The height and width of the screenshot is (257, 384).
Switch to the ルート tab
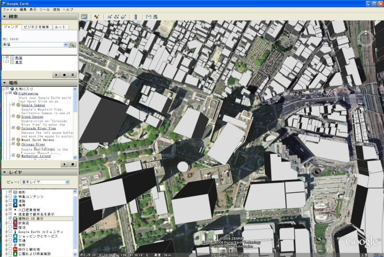coord(60,27)
